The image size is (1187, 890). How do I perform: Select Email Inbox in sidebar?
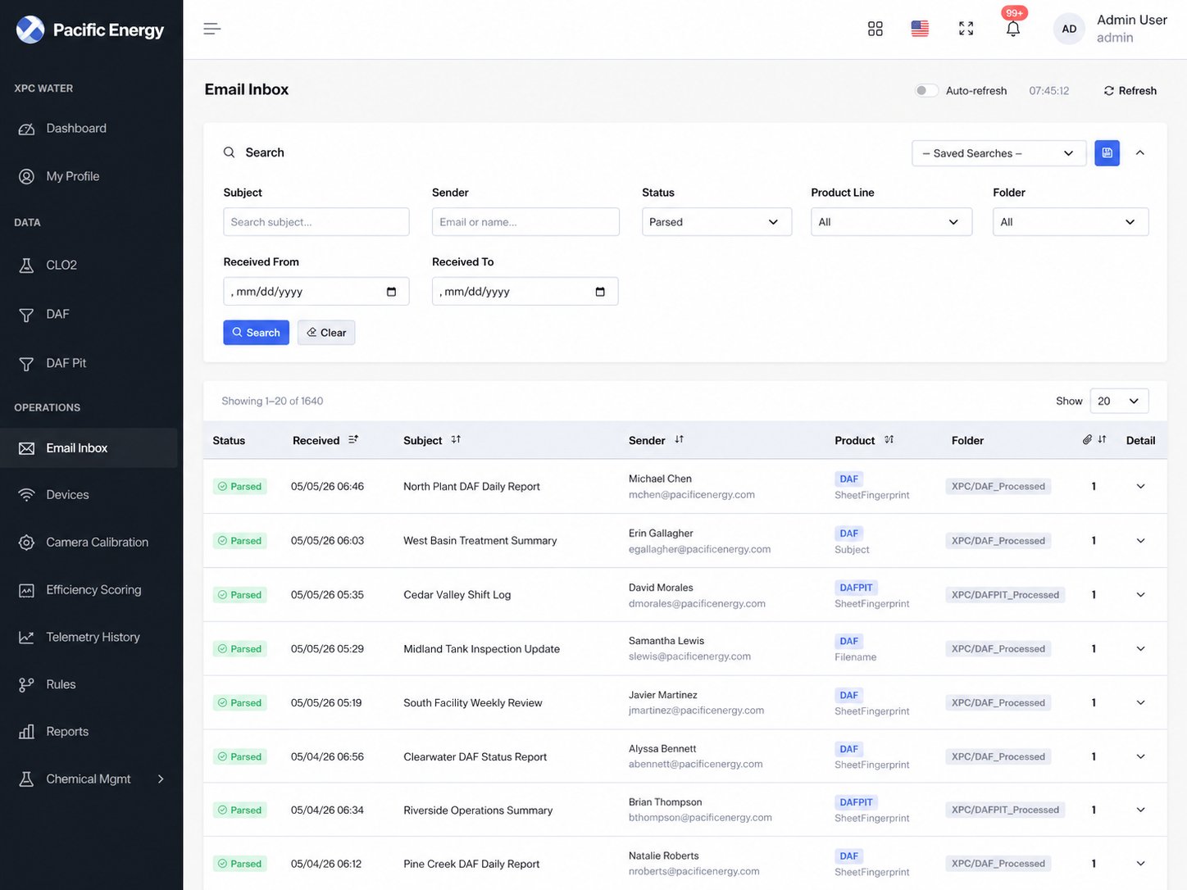[89, 448]
